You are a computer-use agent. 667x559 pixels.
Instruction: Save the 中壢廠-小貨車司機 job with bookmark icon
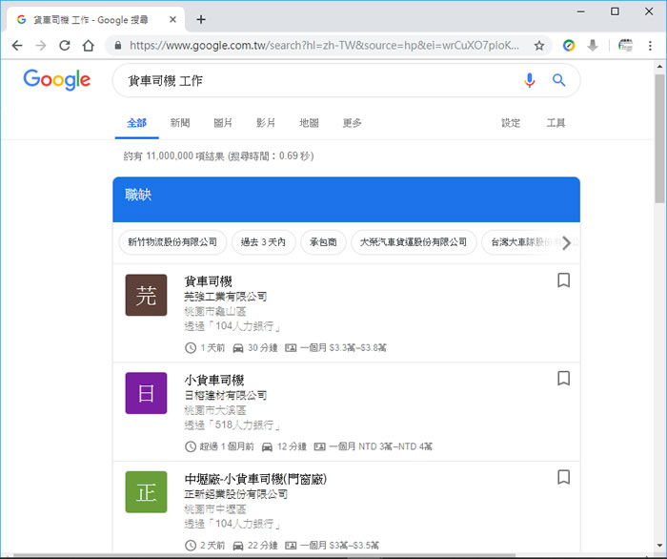pos(564,477)
